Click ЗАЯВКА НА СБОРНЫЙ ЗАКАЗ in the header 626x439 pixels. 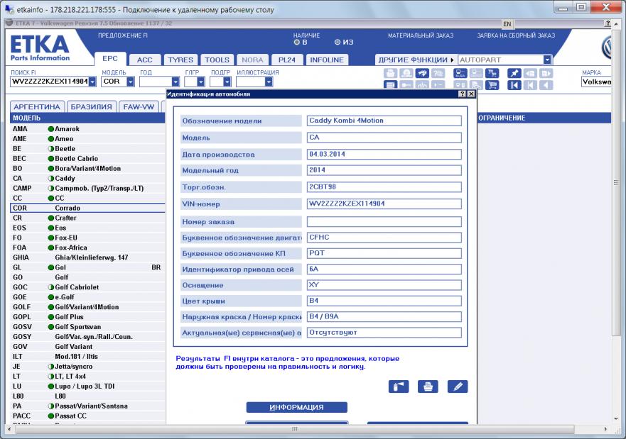pyautogui.click(x=516, y=35)
